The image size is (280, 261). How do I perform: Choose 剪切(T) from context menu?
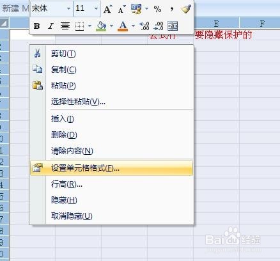click(x=111, y=54)
